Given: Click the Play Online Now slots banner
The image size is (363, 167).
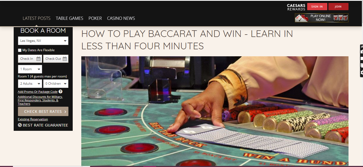Looking at the screenshot, I should [x=322, y=18].
